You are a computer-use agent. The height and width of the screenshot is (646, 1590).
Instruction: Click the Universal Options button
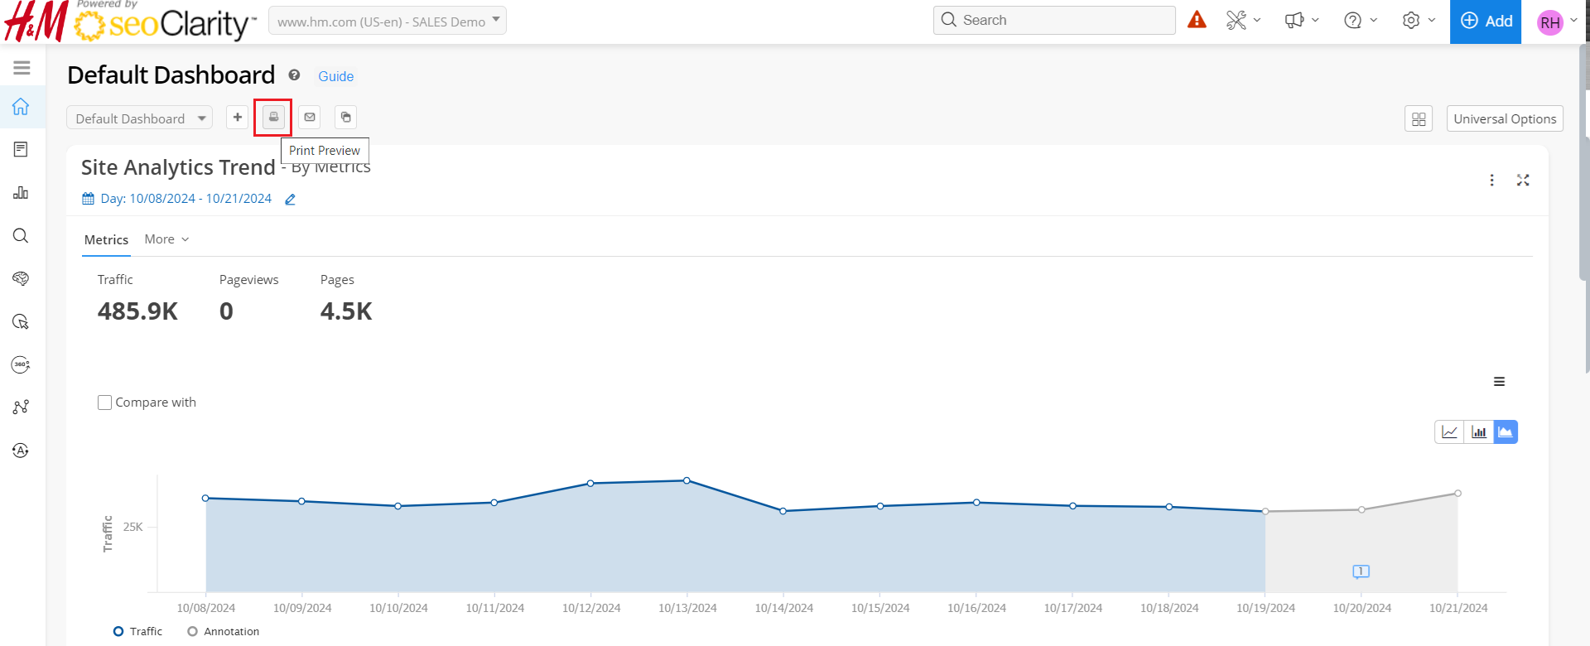1505,119
